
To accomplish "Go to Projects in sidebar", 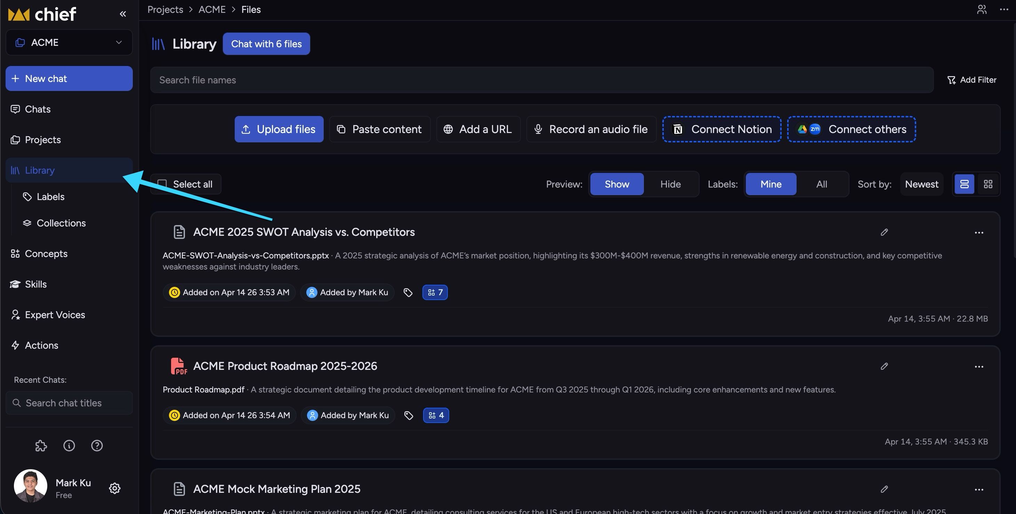I will tap(69, 140).
